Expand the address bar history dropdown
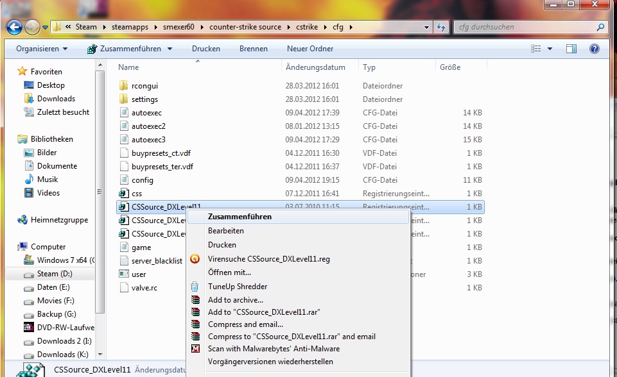The height and width of the screenshot is (377, 617). [x=426, y=28]
